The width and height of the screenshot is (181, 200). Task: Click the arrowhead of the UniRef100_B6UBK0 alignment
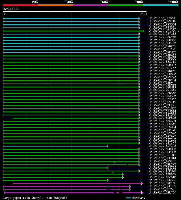pyautogui.click(x=123, y=174)
